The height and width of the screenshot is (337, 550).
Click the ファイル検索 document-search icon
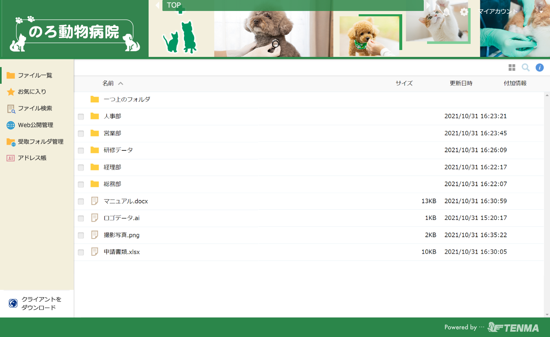(11, 109)
